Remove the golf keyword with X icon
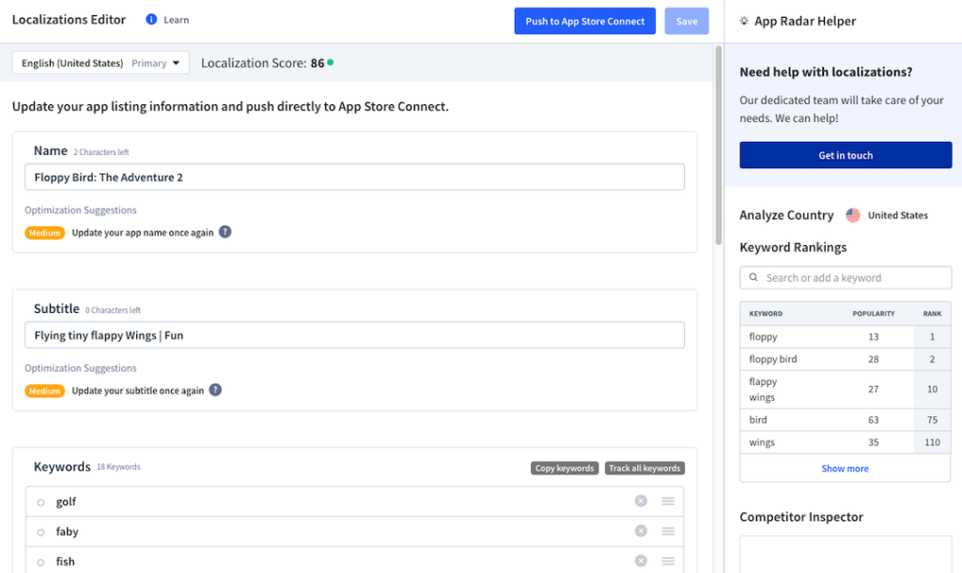 [641, 502]
